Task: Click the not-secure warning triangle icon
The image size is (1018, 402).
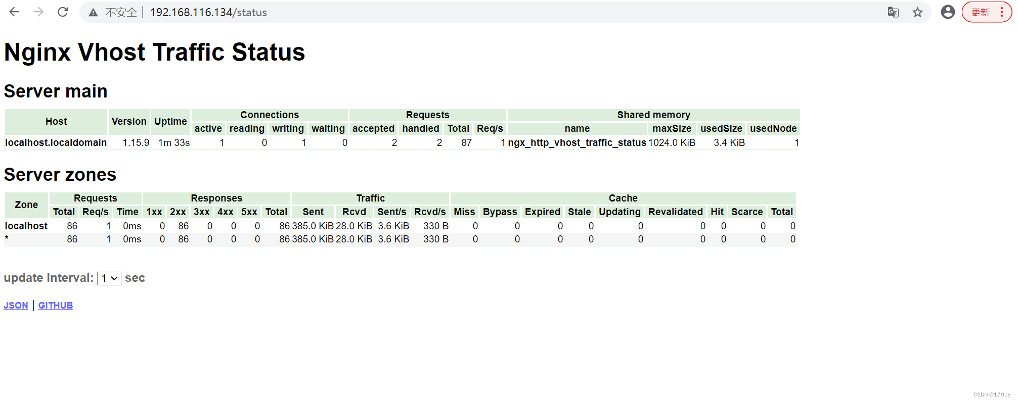Action: pos(93,13)
